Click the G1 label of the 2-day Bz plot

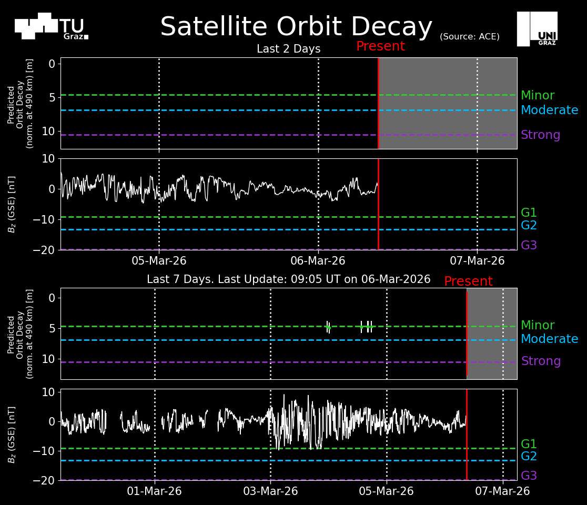tap(529, 213)
